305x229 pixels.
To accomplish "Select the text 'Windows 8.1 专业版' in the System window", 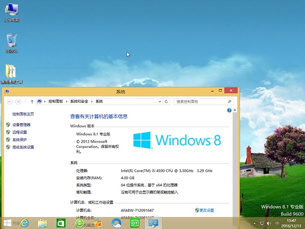I will pyautogui.click(x=93, y=134).
